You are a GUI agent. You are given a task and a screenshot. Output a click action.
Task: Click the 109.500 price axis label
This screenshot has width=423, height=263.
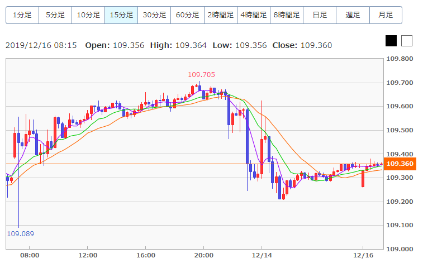tap(400, 130)
